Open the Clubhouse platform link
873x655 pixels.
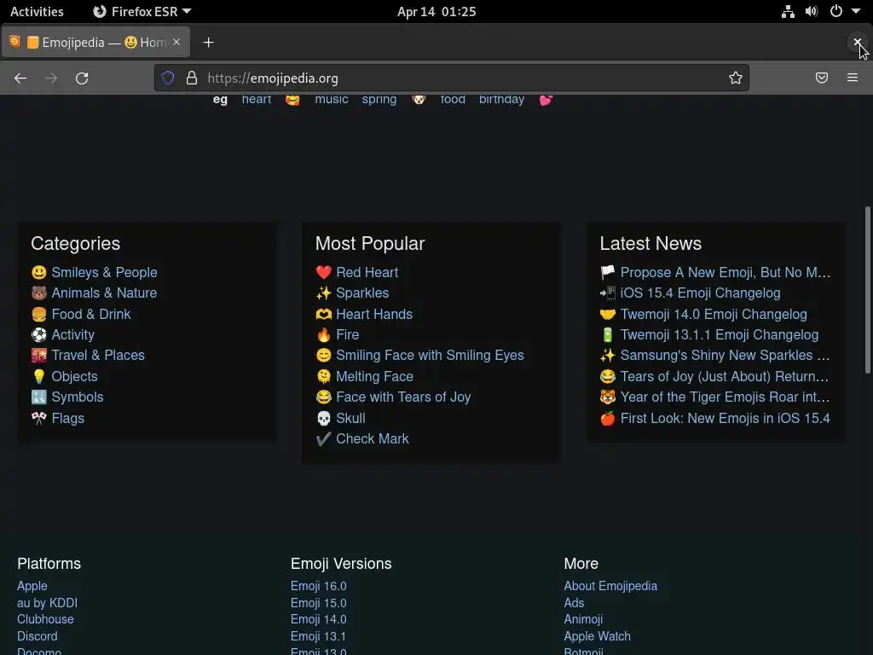coord(45,619)
